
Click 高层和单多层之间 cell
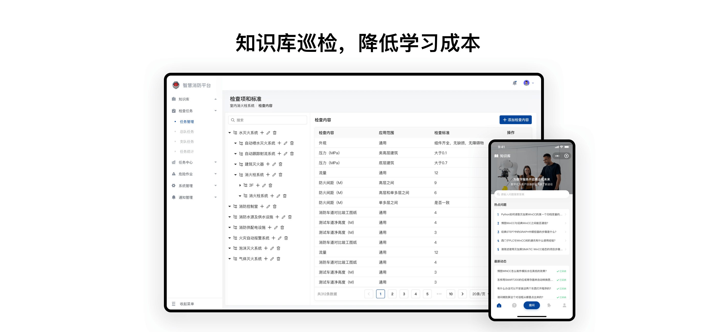pyautogui.click(x=394, y=193)
